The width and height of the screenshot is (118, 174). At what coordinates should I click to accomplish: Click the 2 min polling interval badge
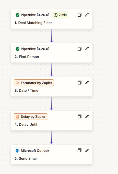pyautogui.click(x=60, y=15)
